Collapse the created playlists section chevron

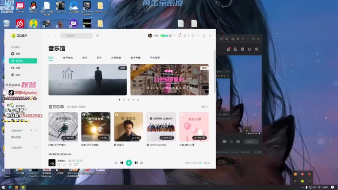(x=35, y=130)
